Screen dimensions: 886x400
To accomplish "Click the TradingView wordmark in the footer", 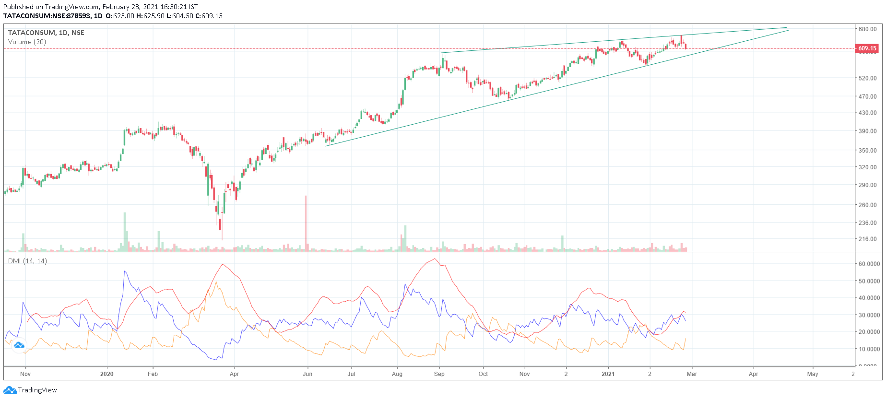I will [x=37, y=390].
